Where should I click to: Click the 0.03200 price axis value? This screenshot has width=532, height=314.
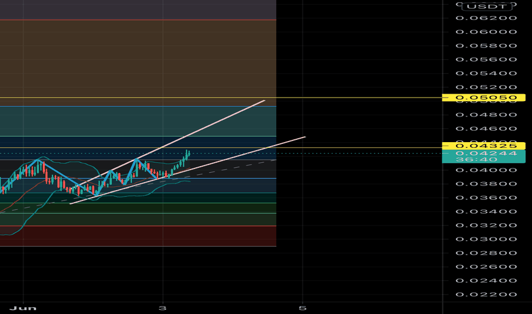[x=486, y=226]
